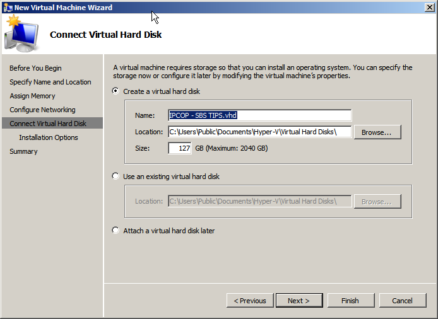
Task: Click the Finish button
Action: click(x=350, y=301)
